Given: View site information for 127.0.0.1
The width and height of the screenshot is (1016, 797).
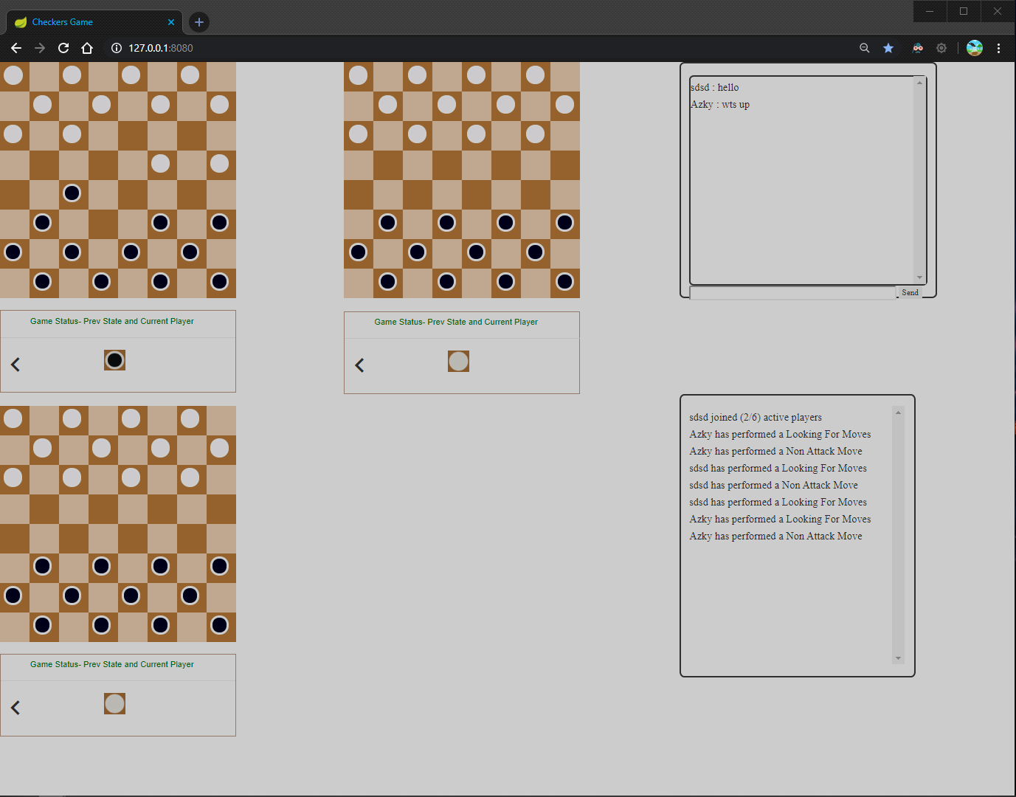Looking at the screenshot, I should click(116, 48).
